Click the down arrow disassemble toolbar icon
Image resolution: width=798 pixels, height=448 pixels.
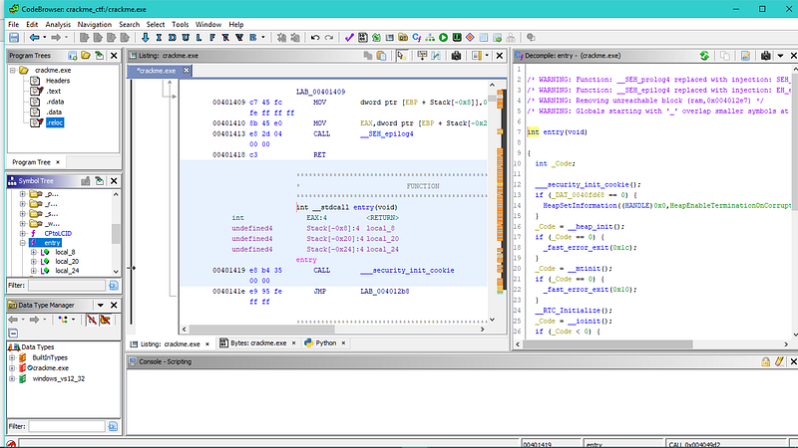(x=147, y=38)
